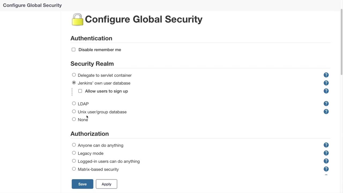Show help for Jenkins' own user database
This screenshot has height=193, width=343.
326,83
